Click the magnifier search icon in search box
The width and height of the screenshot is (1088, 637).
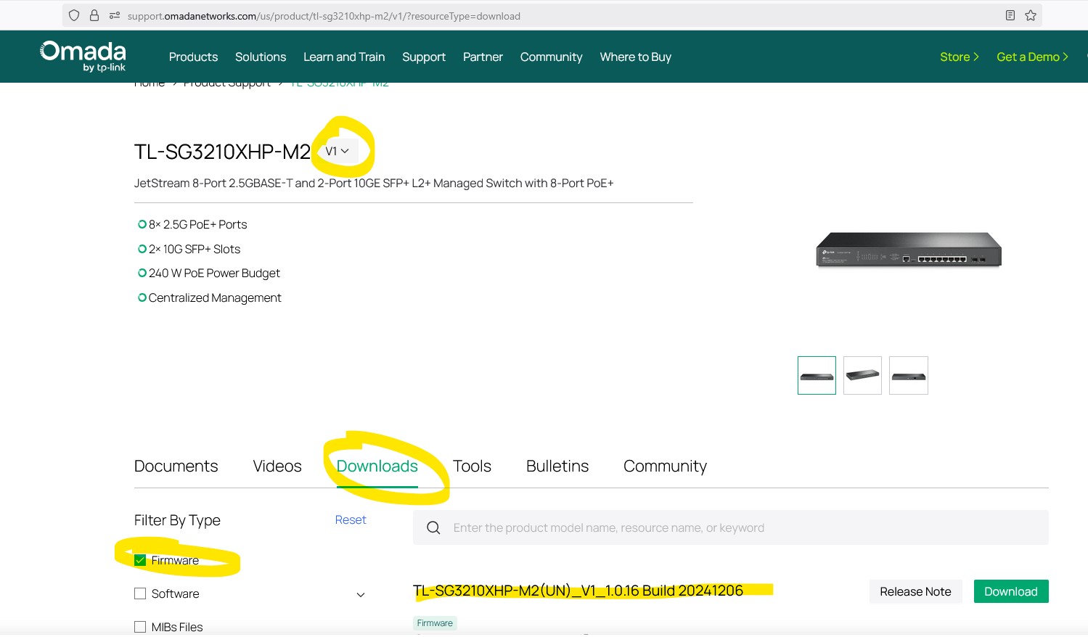click(433, 527)
